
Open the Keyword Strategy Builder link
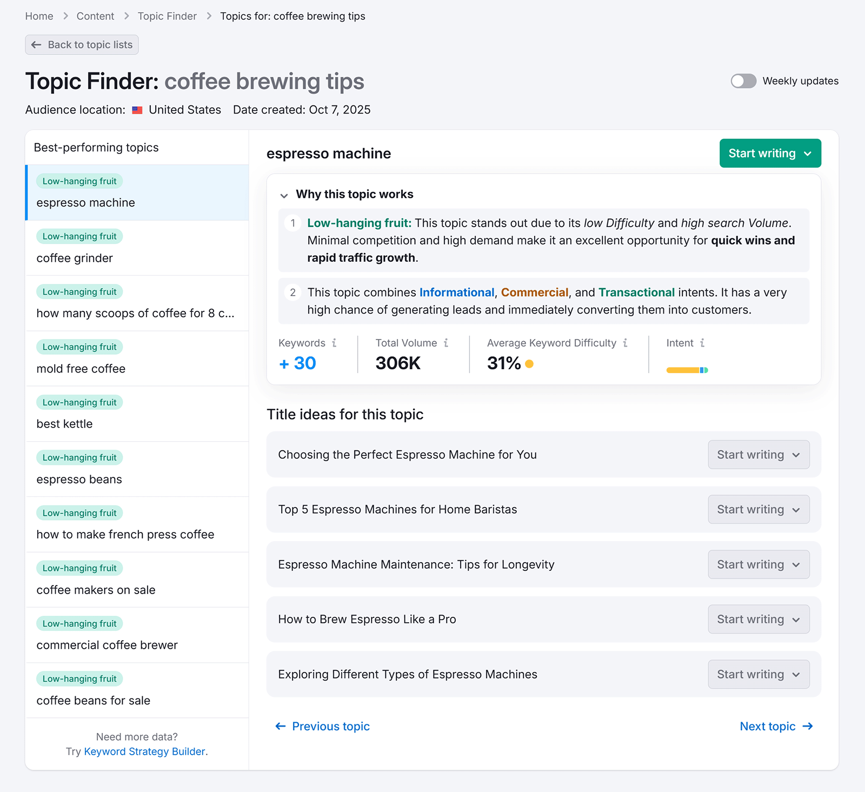(144, 751)
